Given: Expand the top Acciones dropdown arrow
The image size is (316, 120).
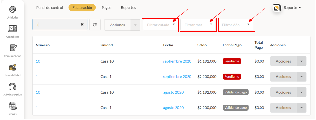Looking at the screenshot, I should (x=135, y=25).
